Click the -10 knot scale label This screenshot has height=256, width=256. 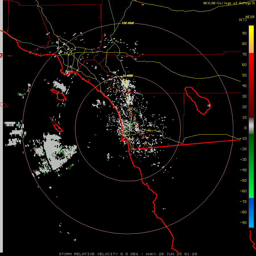[243, 139]
